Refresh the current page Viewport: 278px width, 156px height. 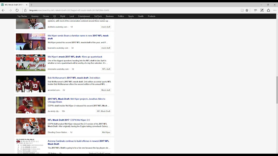tap(17, 10)
